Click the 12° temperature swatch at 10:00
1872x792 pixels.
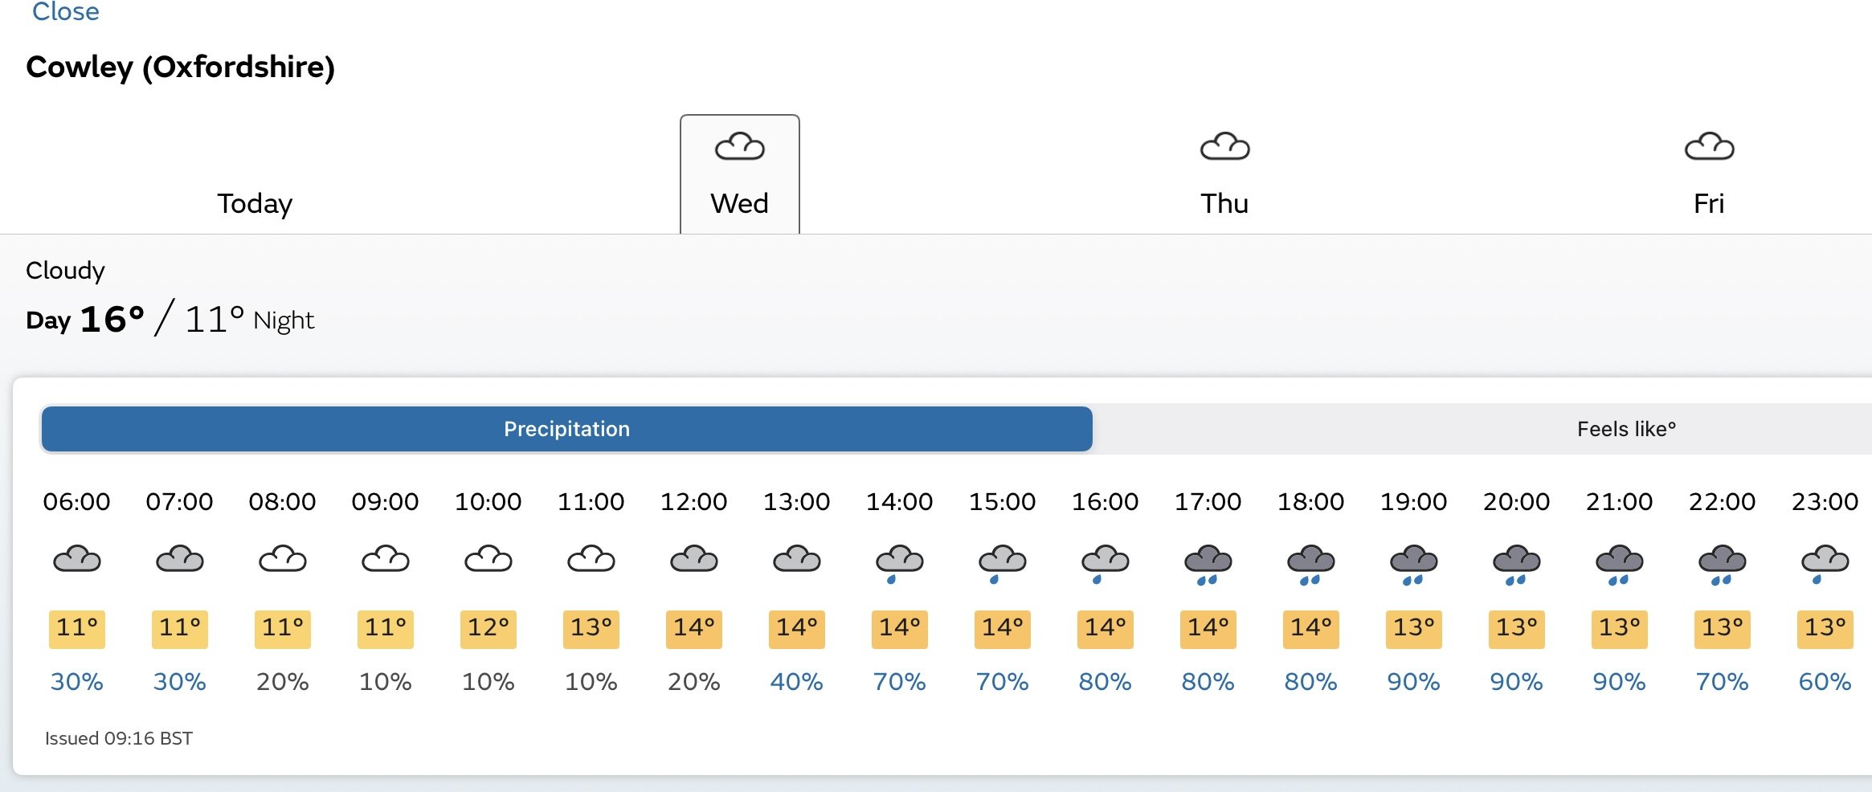click(x=488, y=629)
